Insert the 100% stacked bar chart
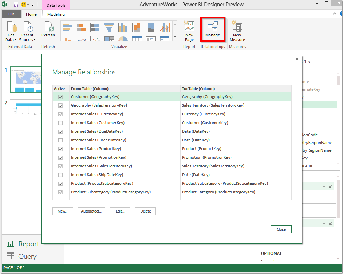Viewport: 343px width, 274px height. [95, 28]
